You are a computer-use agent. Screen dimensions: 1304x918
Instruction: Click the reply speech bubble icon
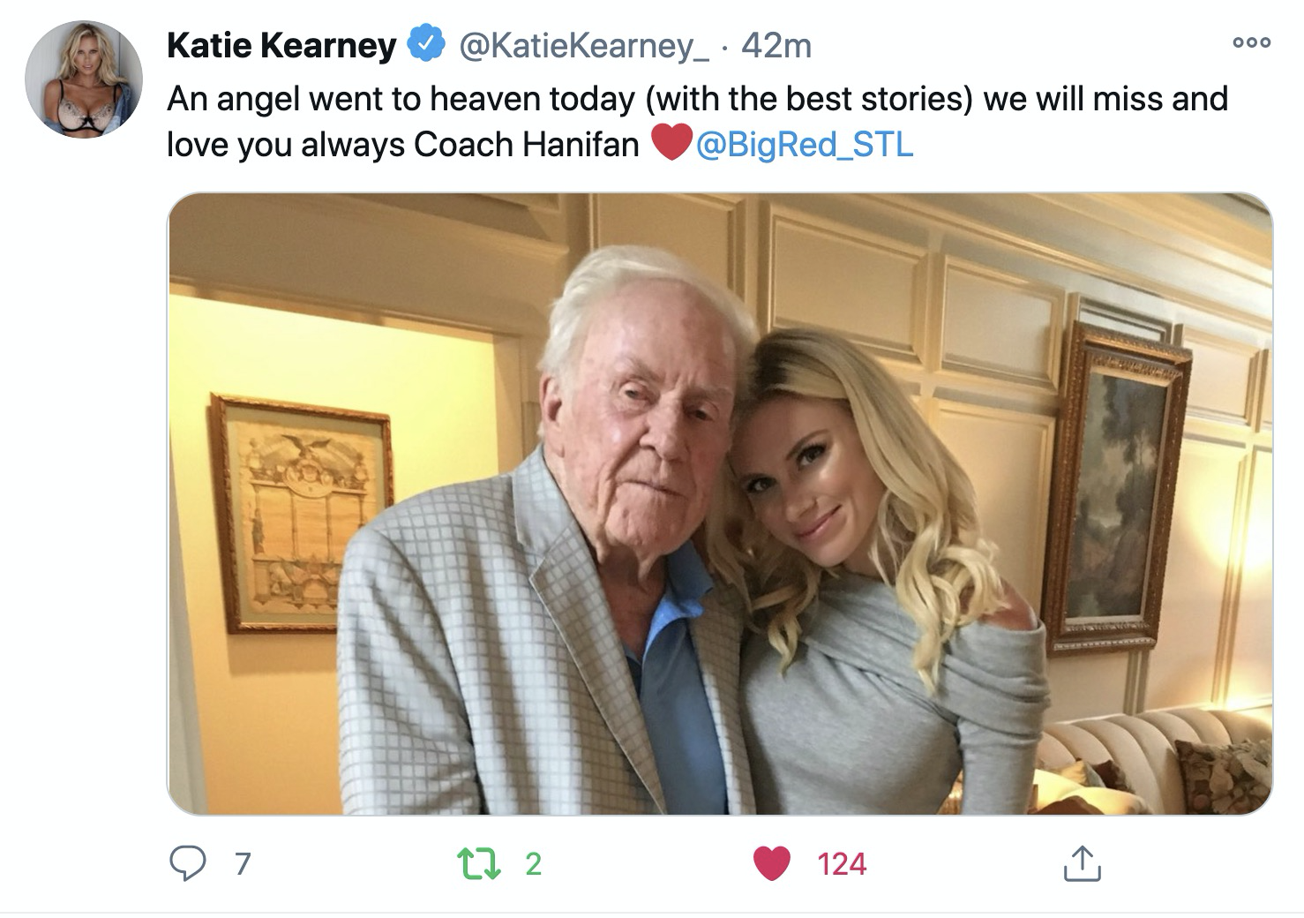187,863
